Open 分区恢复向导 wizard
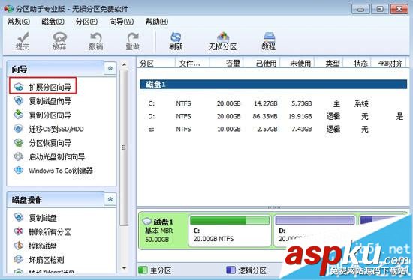This screenshot has width=413, height=280. pos(42,143)
